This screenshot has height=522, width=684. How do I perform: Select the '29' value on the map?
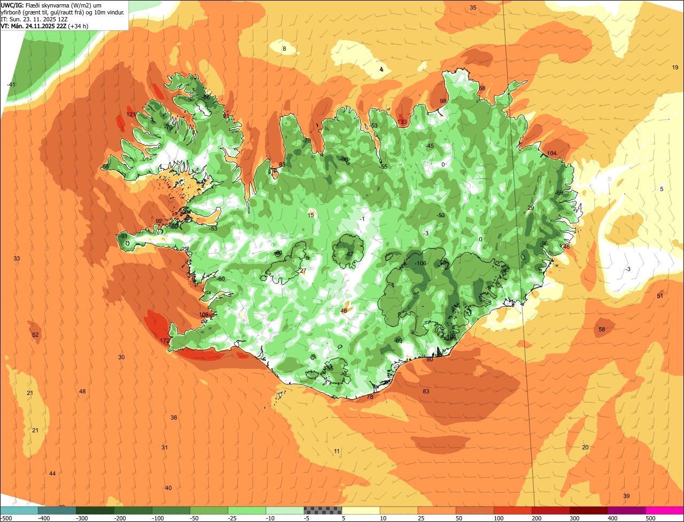(531, 208)
